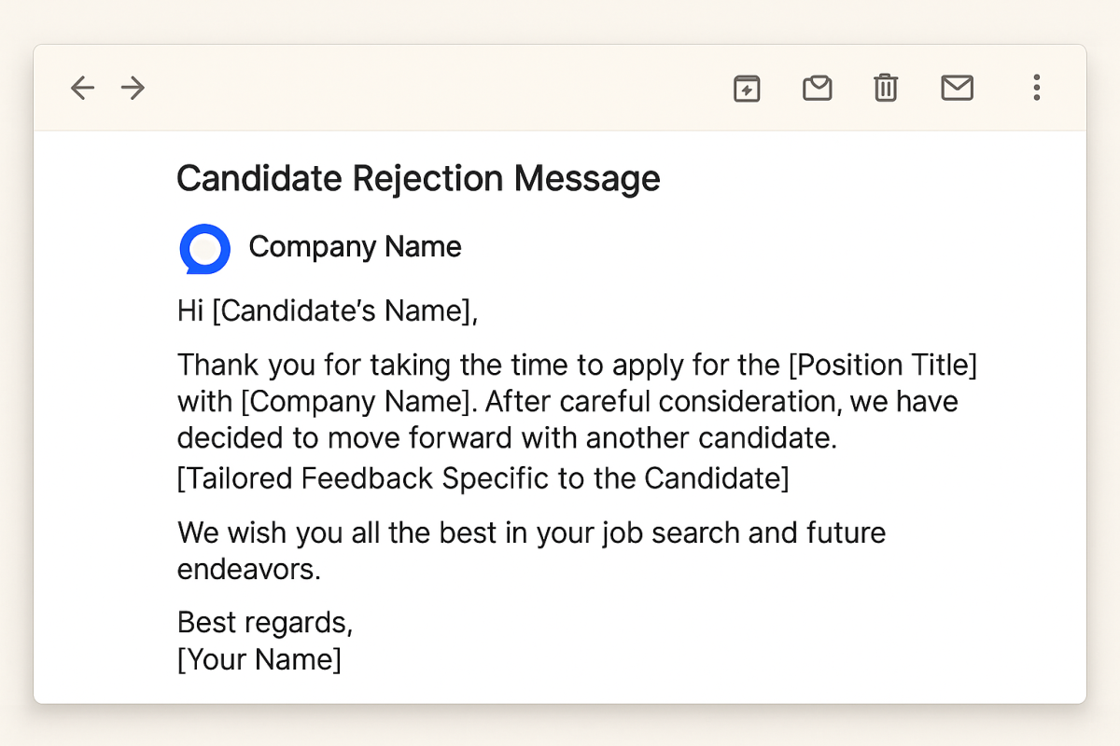Select the automation lightning icon
The image size is (1120, 746).
[746, 88]
